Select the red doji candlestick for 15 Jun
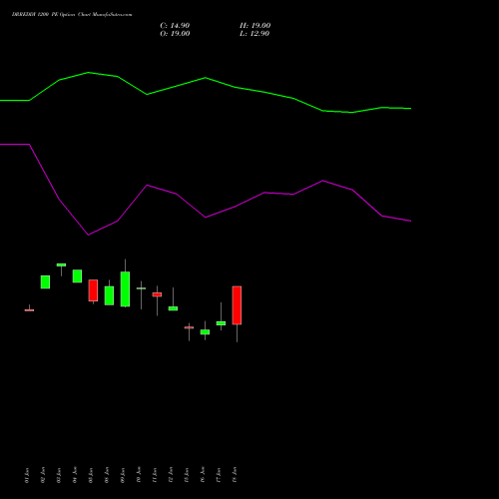Viewport: 499px width, 499px height. click(189, 327)
